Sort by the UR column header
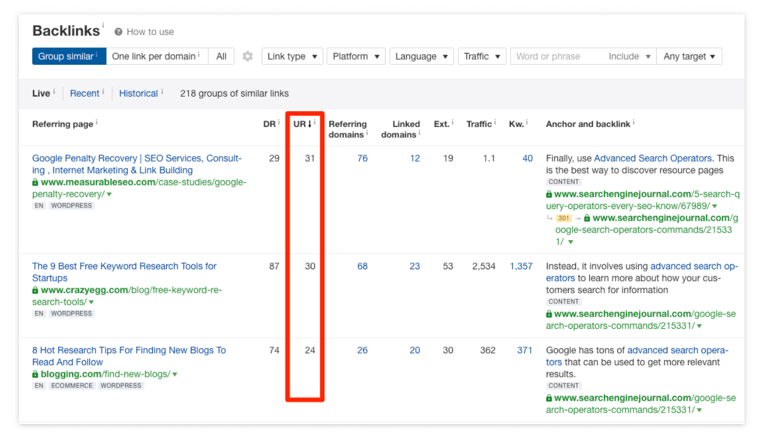Screen dimensions: 760x437 coord(302,124)
